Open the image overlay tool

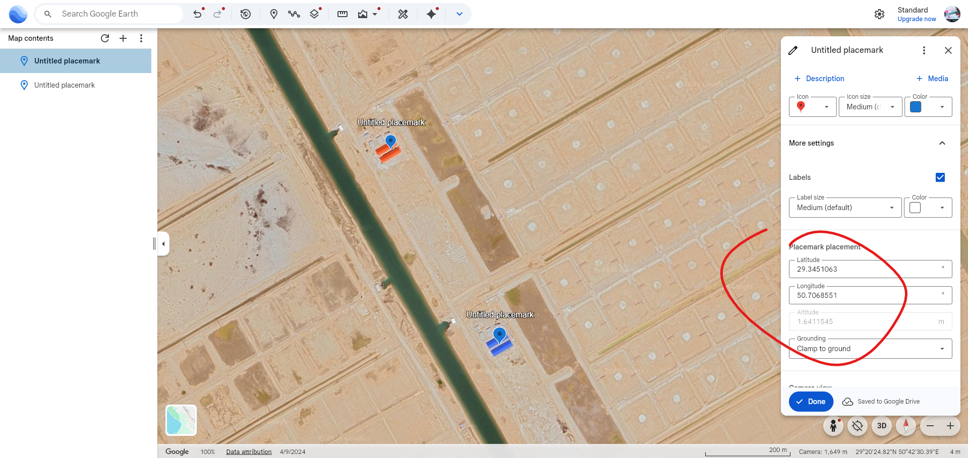[x=363, y=14]
